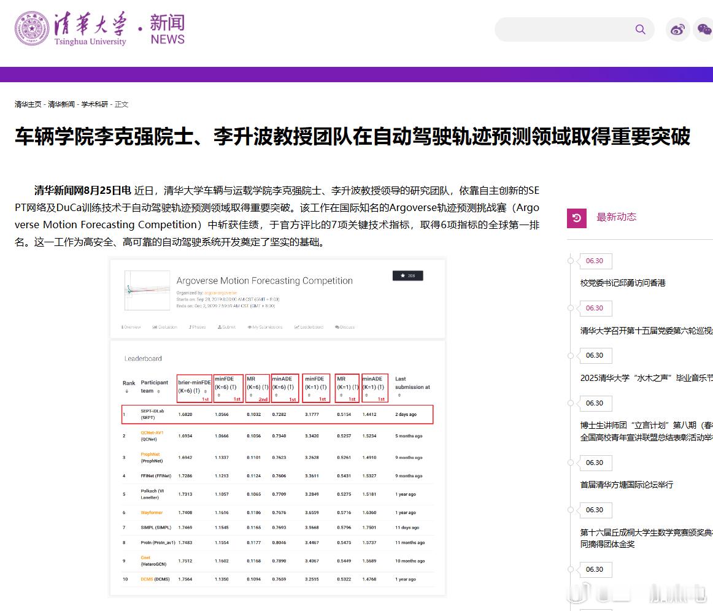
Task: Go to 清华主页 breadcrumb
Action: 28,104
